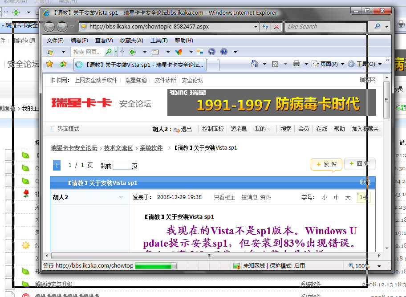Open 短消息 in the forum nav bar
The image size is (406, 297).
(x=239, y=129)
